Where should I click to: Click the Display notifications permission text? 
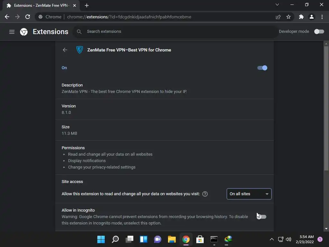point(87,161)
